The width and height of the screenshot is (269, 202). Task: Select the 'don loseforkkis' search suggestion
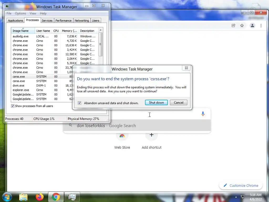pos(137,125)
